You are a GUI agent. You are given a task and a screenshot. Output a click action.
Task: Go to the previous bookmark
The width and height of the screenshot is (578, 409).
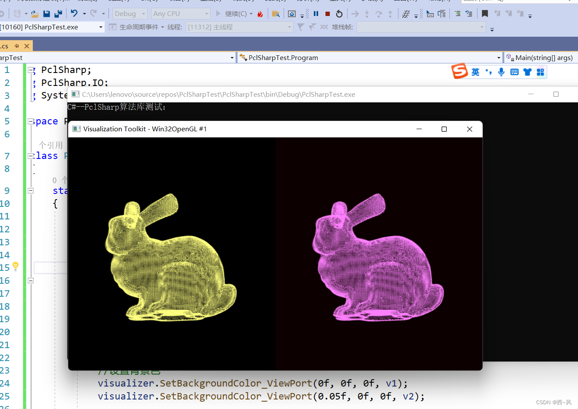[x=497, y=14]
